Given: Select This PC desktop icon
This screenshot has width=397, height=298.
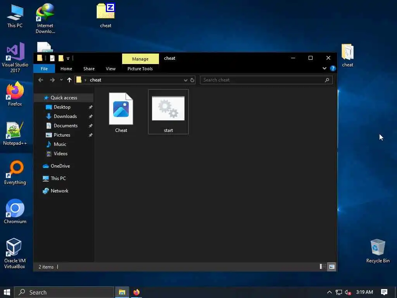Looking at the screenshot, I should [15, 16].
